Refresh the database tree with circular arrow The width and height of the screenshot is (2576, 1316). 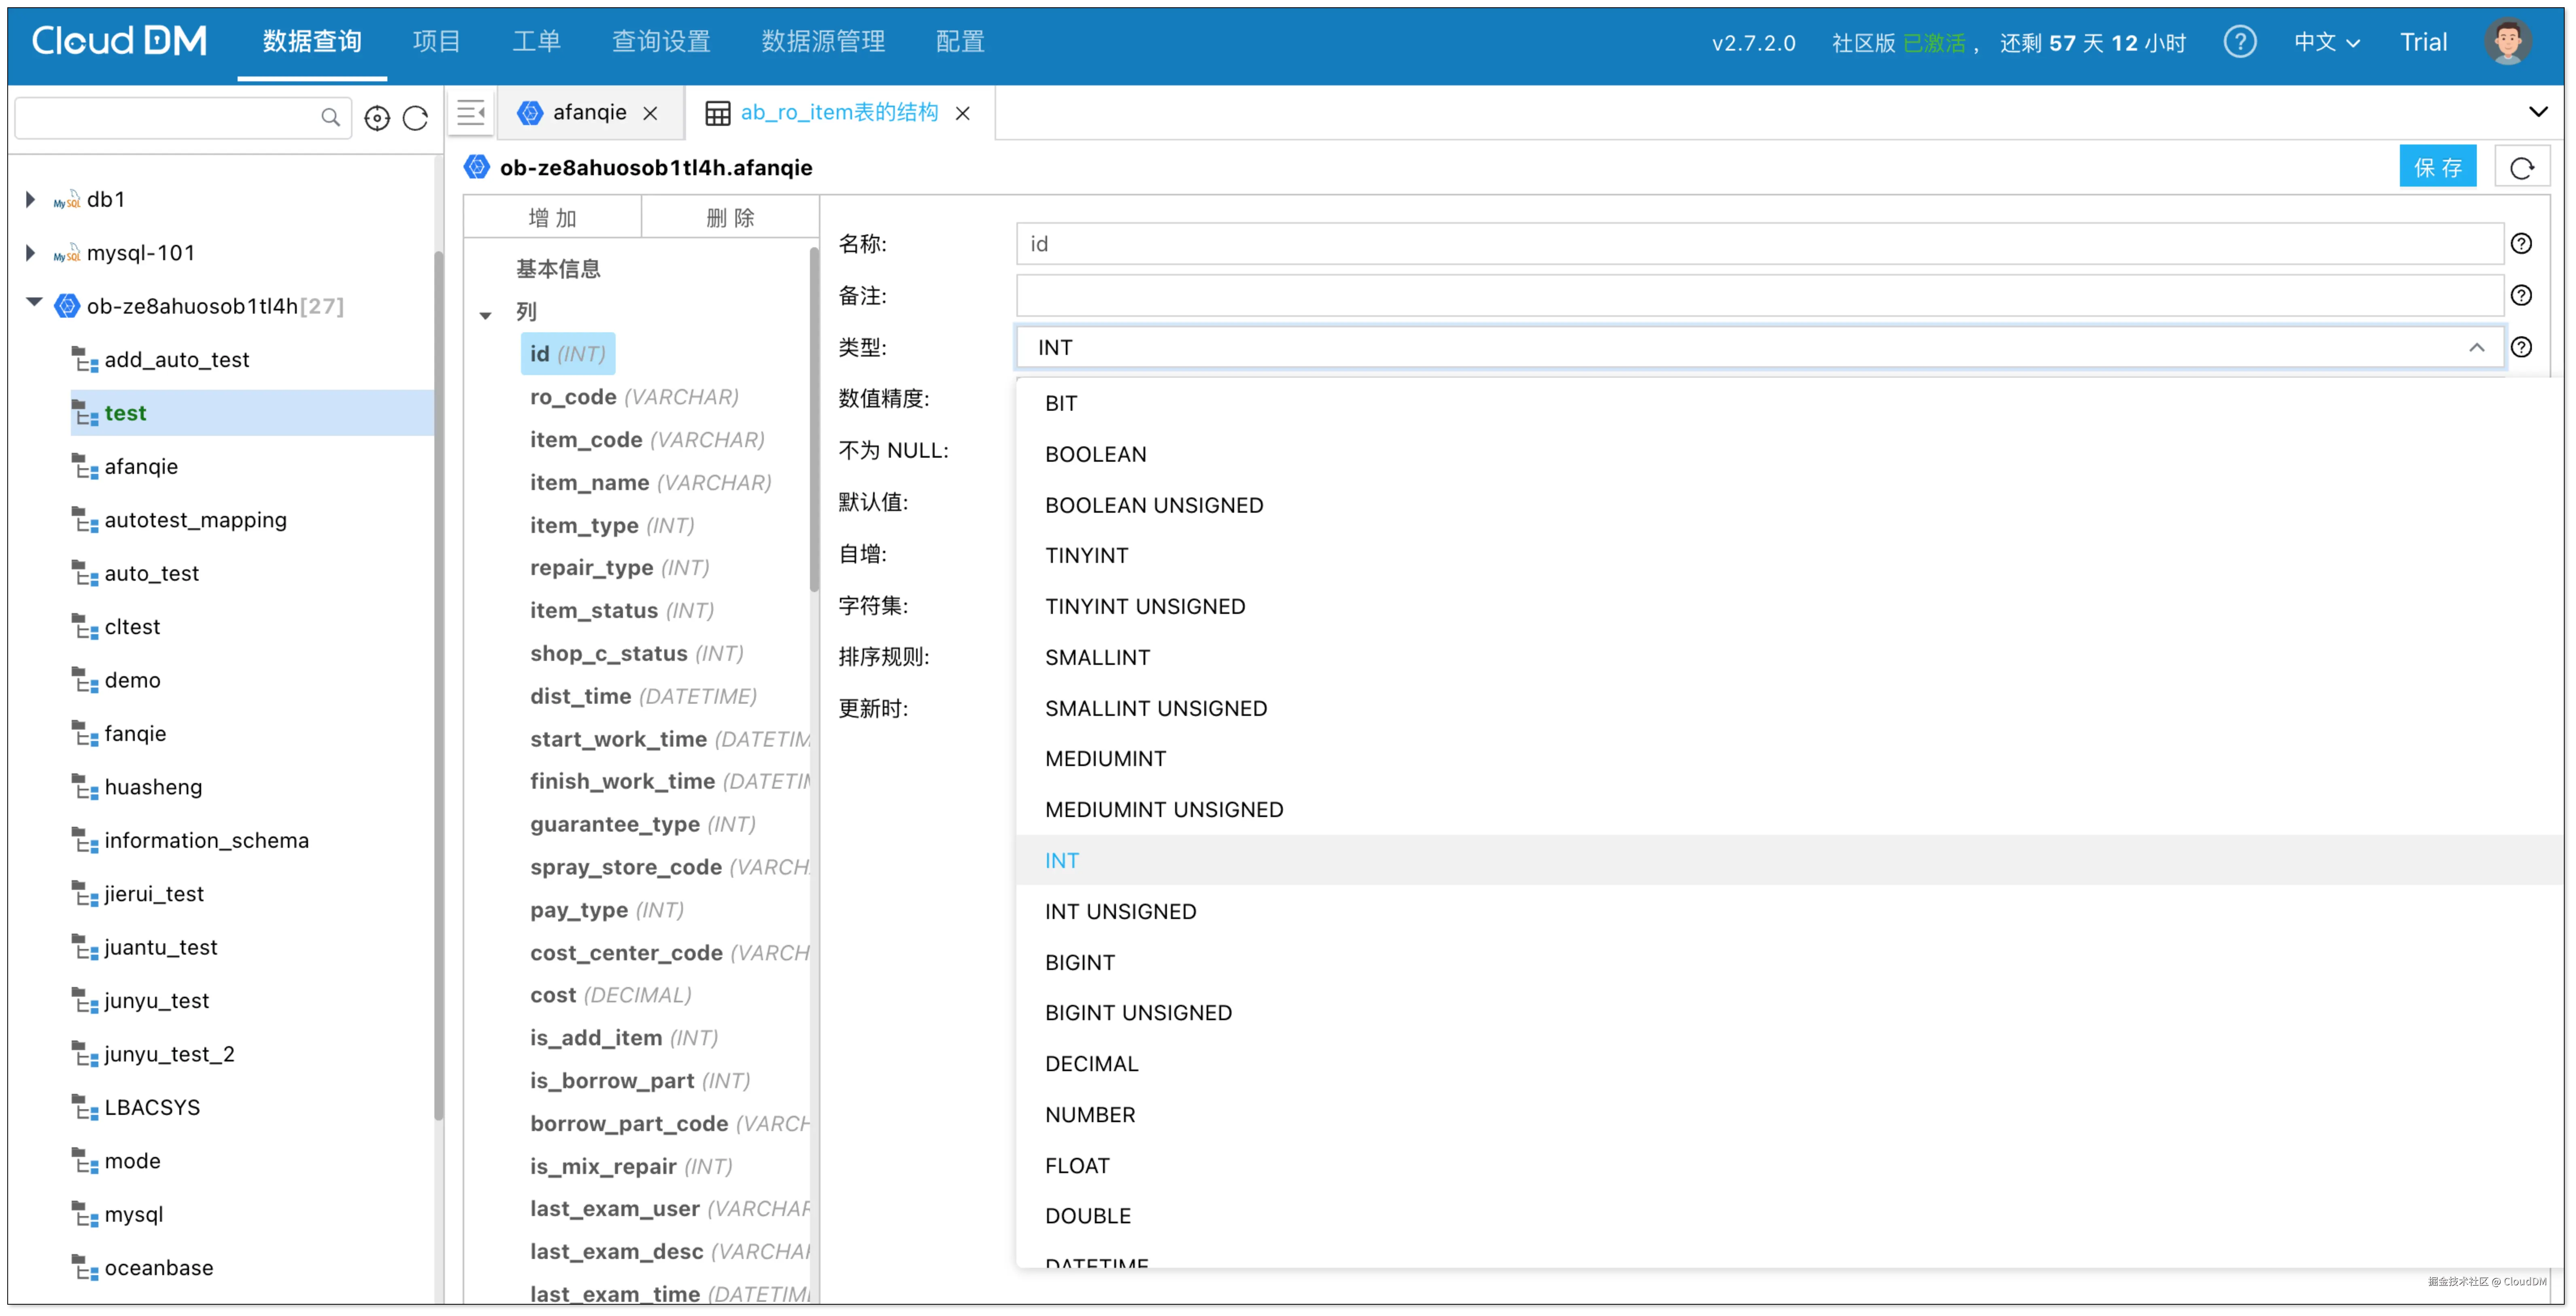[x=415, y=118]
